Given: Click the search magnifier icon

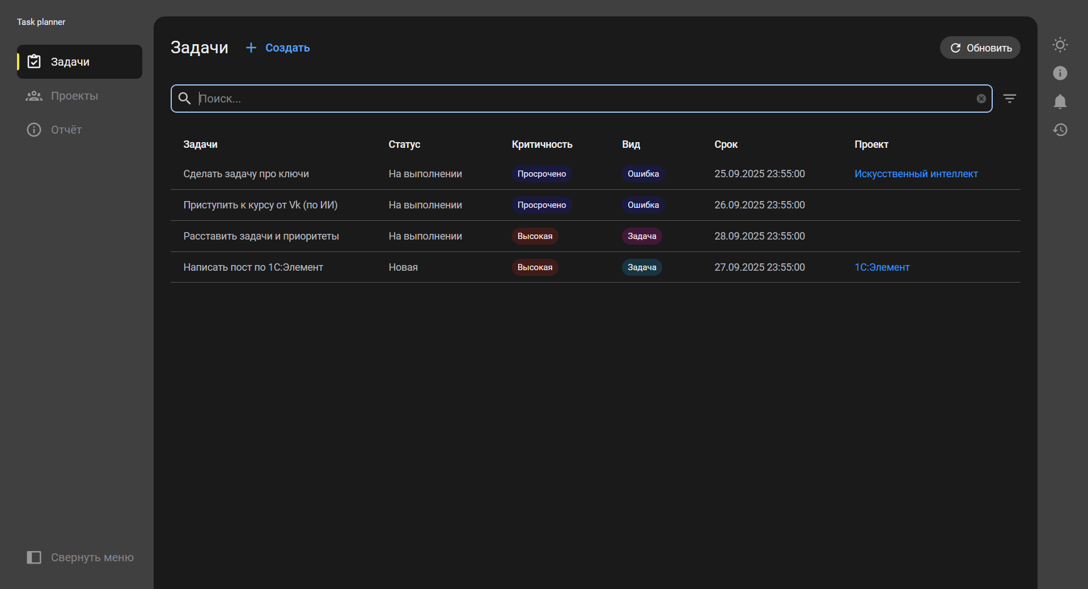Looking at the screenshot, I should pyautogui.click(x=184, y=99).
